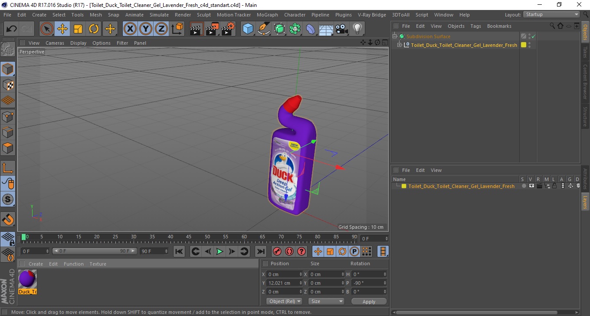This screenshot has height=316, width=590.
Task: Add a Light object
Action: point(357,29)
